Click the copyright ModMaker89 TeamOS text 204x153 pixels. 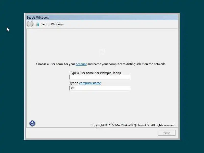pyautogui.click(x=120, y=125)
